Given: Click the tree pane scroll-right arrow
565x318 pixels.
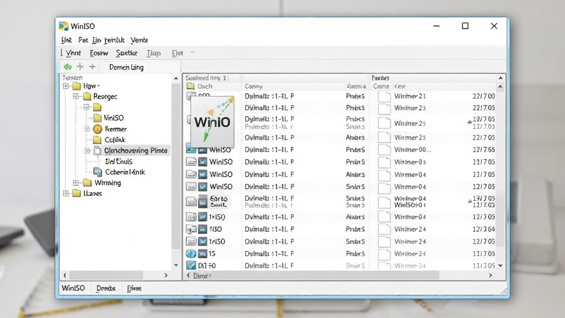Looking at the screenshot, I should 166,275.
